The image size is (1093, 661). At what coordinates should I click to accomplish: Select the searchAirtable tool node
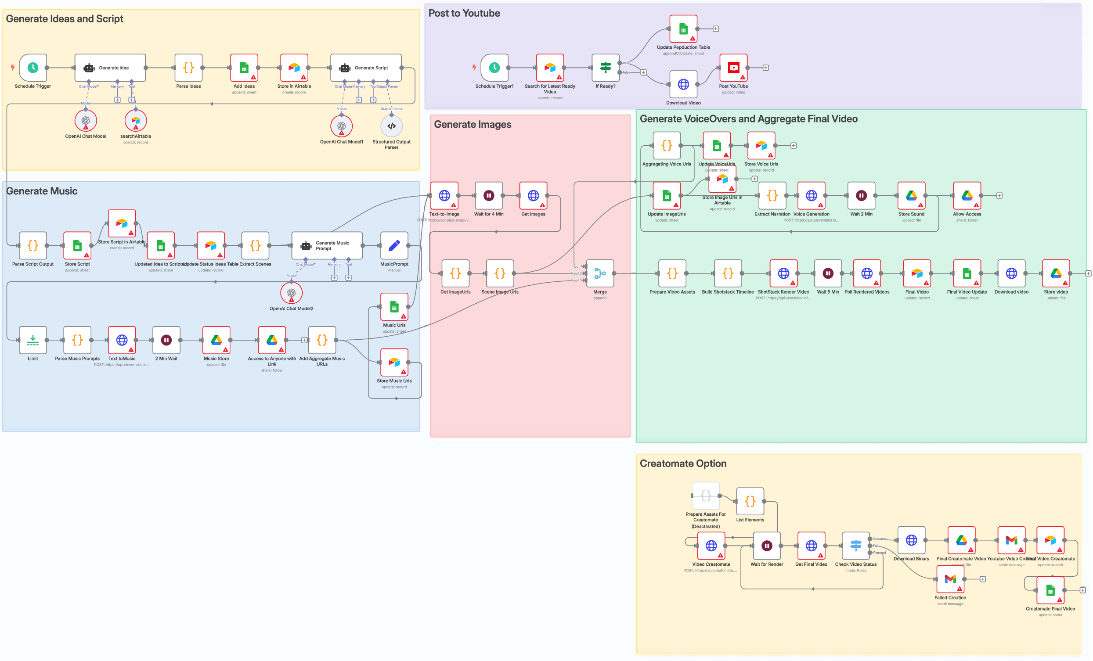(136, 120)
